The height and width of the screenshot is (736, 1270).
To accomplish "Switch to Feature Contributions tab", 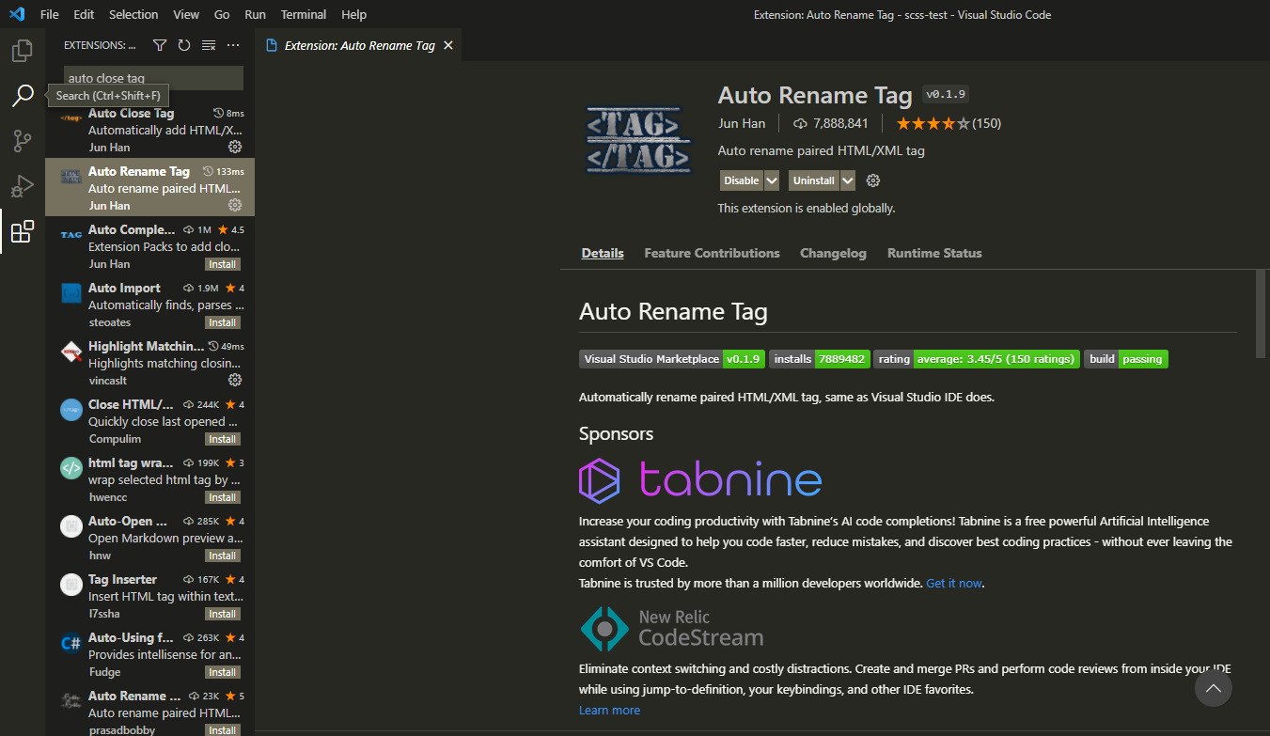I will (712, 253).
